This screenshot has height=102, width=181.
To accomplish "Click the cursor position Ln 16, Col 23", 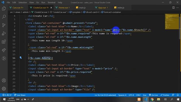I will (x=105, y=95).
